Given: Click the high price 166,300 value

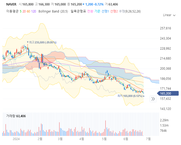Looking at the screenshot, I should [44, 4].
